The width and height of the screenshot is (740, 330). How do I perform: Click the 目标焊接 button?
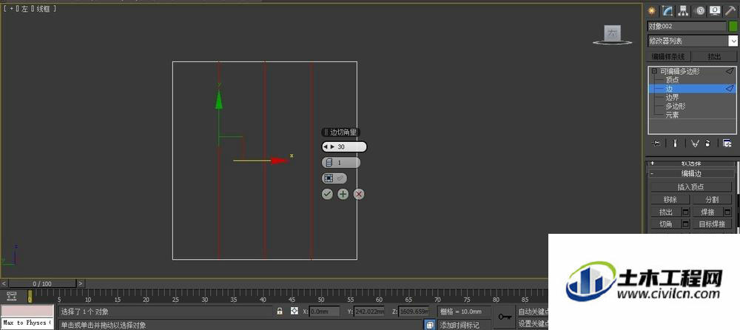point(712,224)
